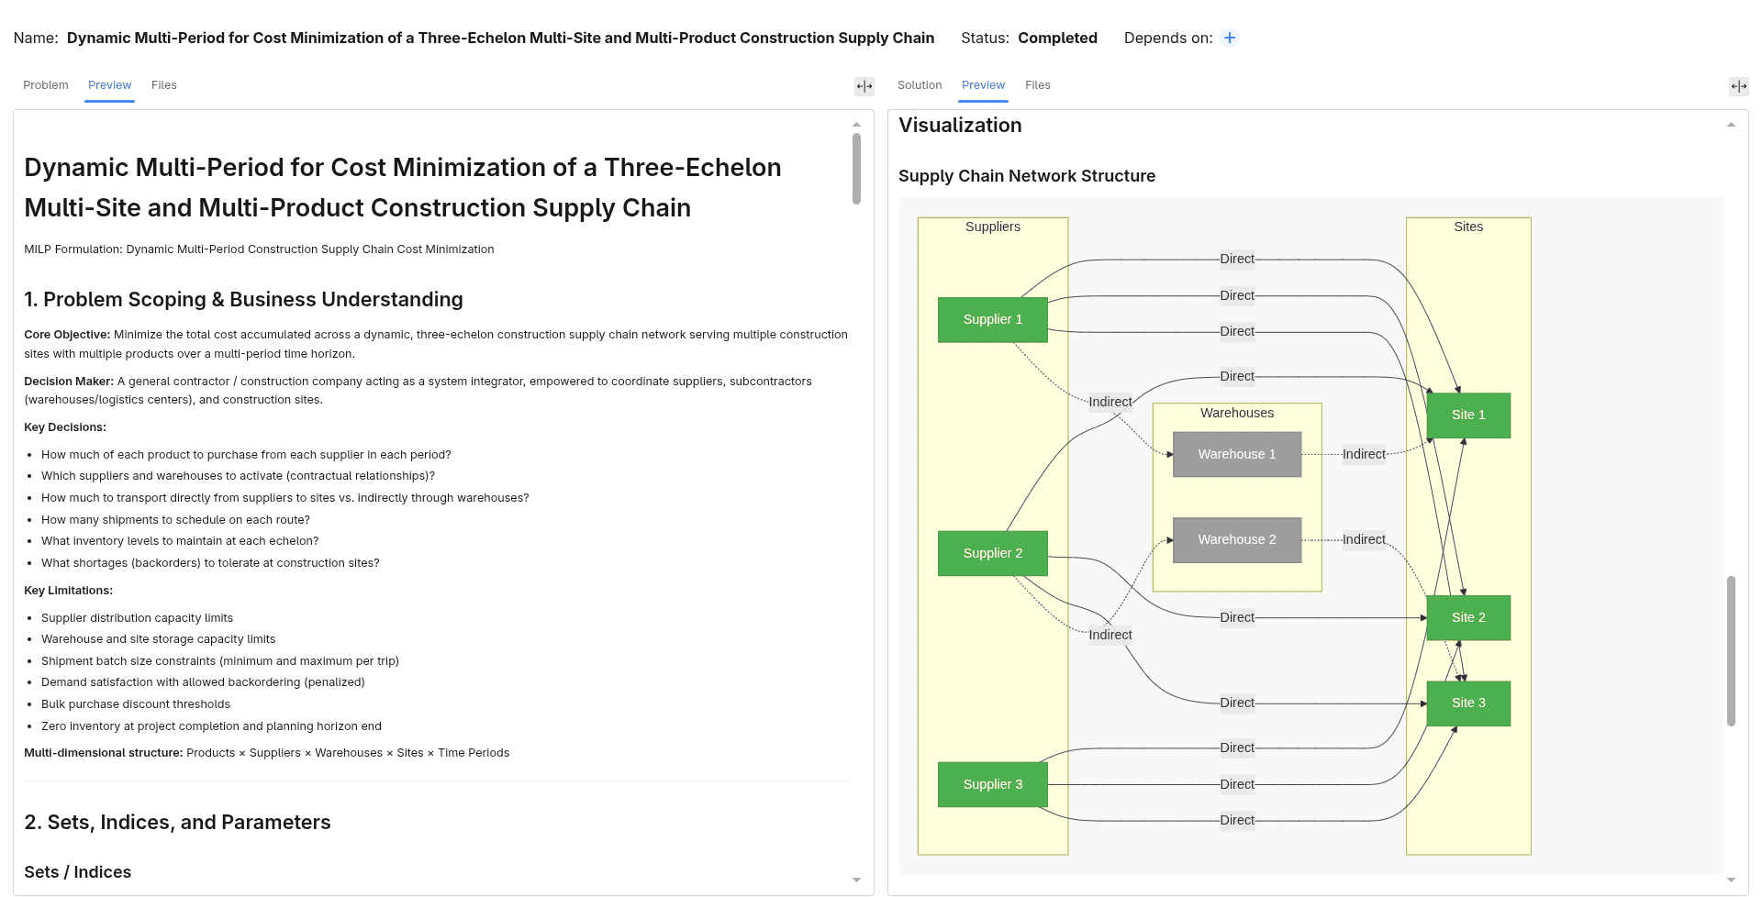Click the Site 3 node in diagram
The height and width of the screenshot is (897, 1762).
[x=1468, y=703]
